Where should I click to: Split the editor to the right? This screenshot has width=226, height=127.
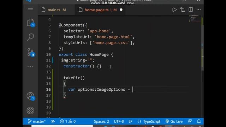point(191,10)
